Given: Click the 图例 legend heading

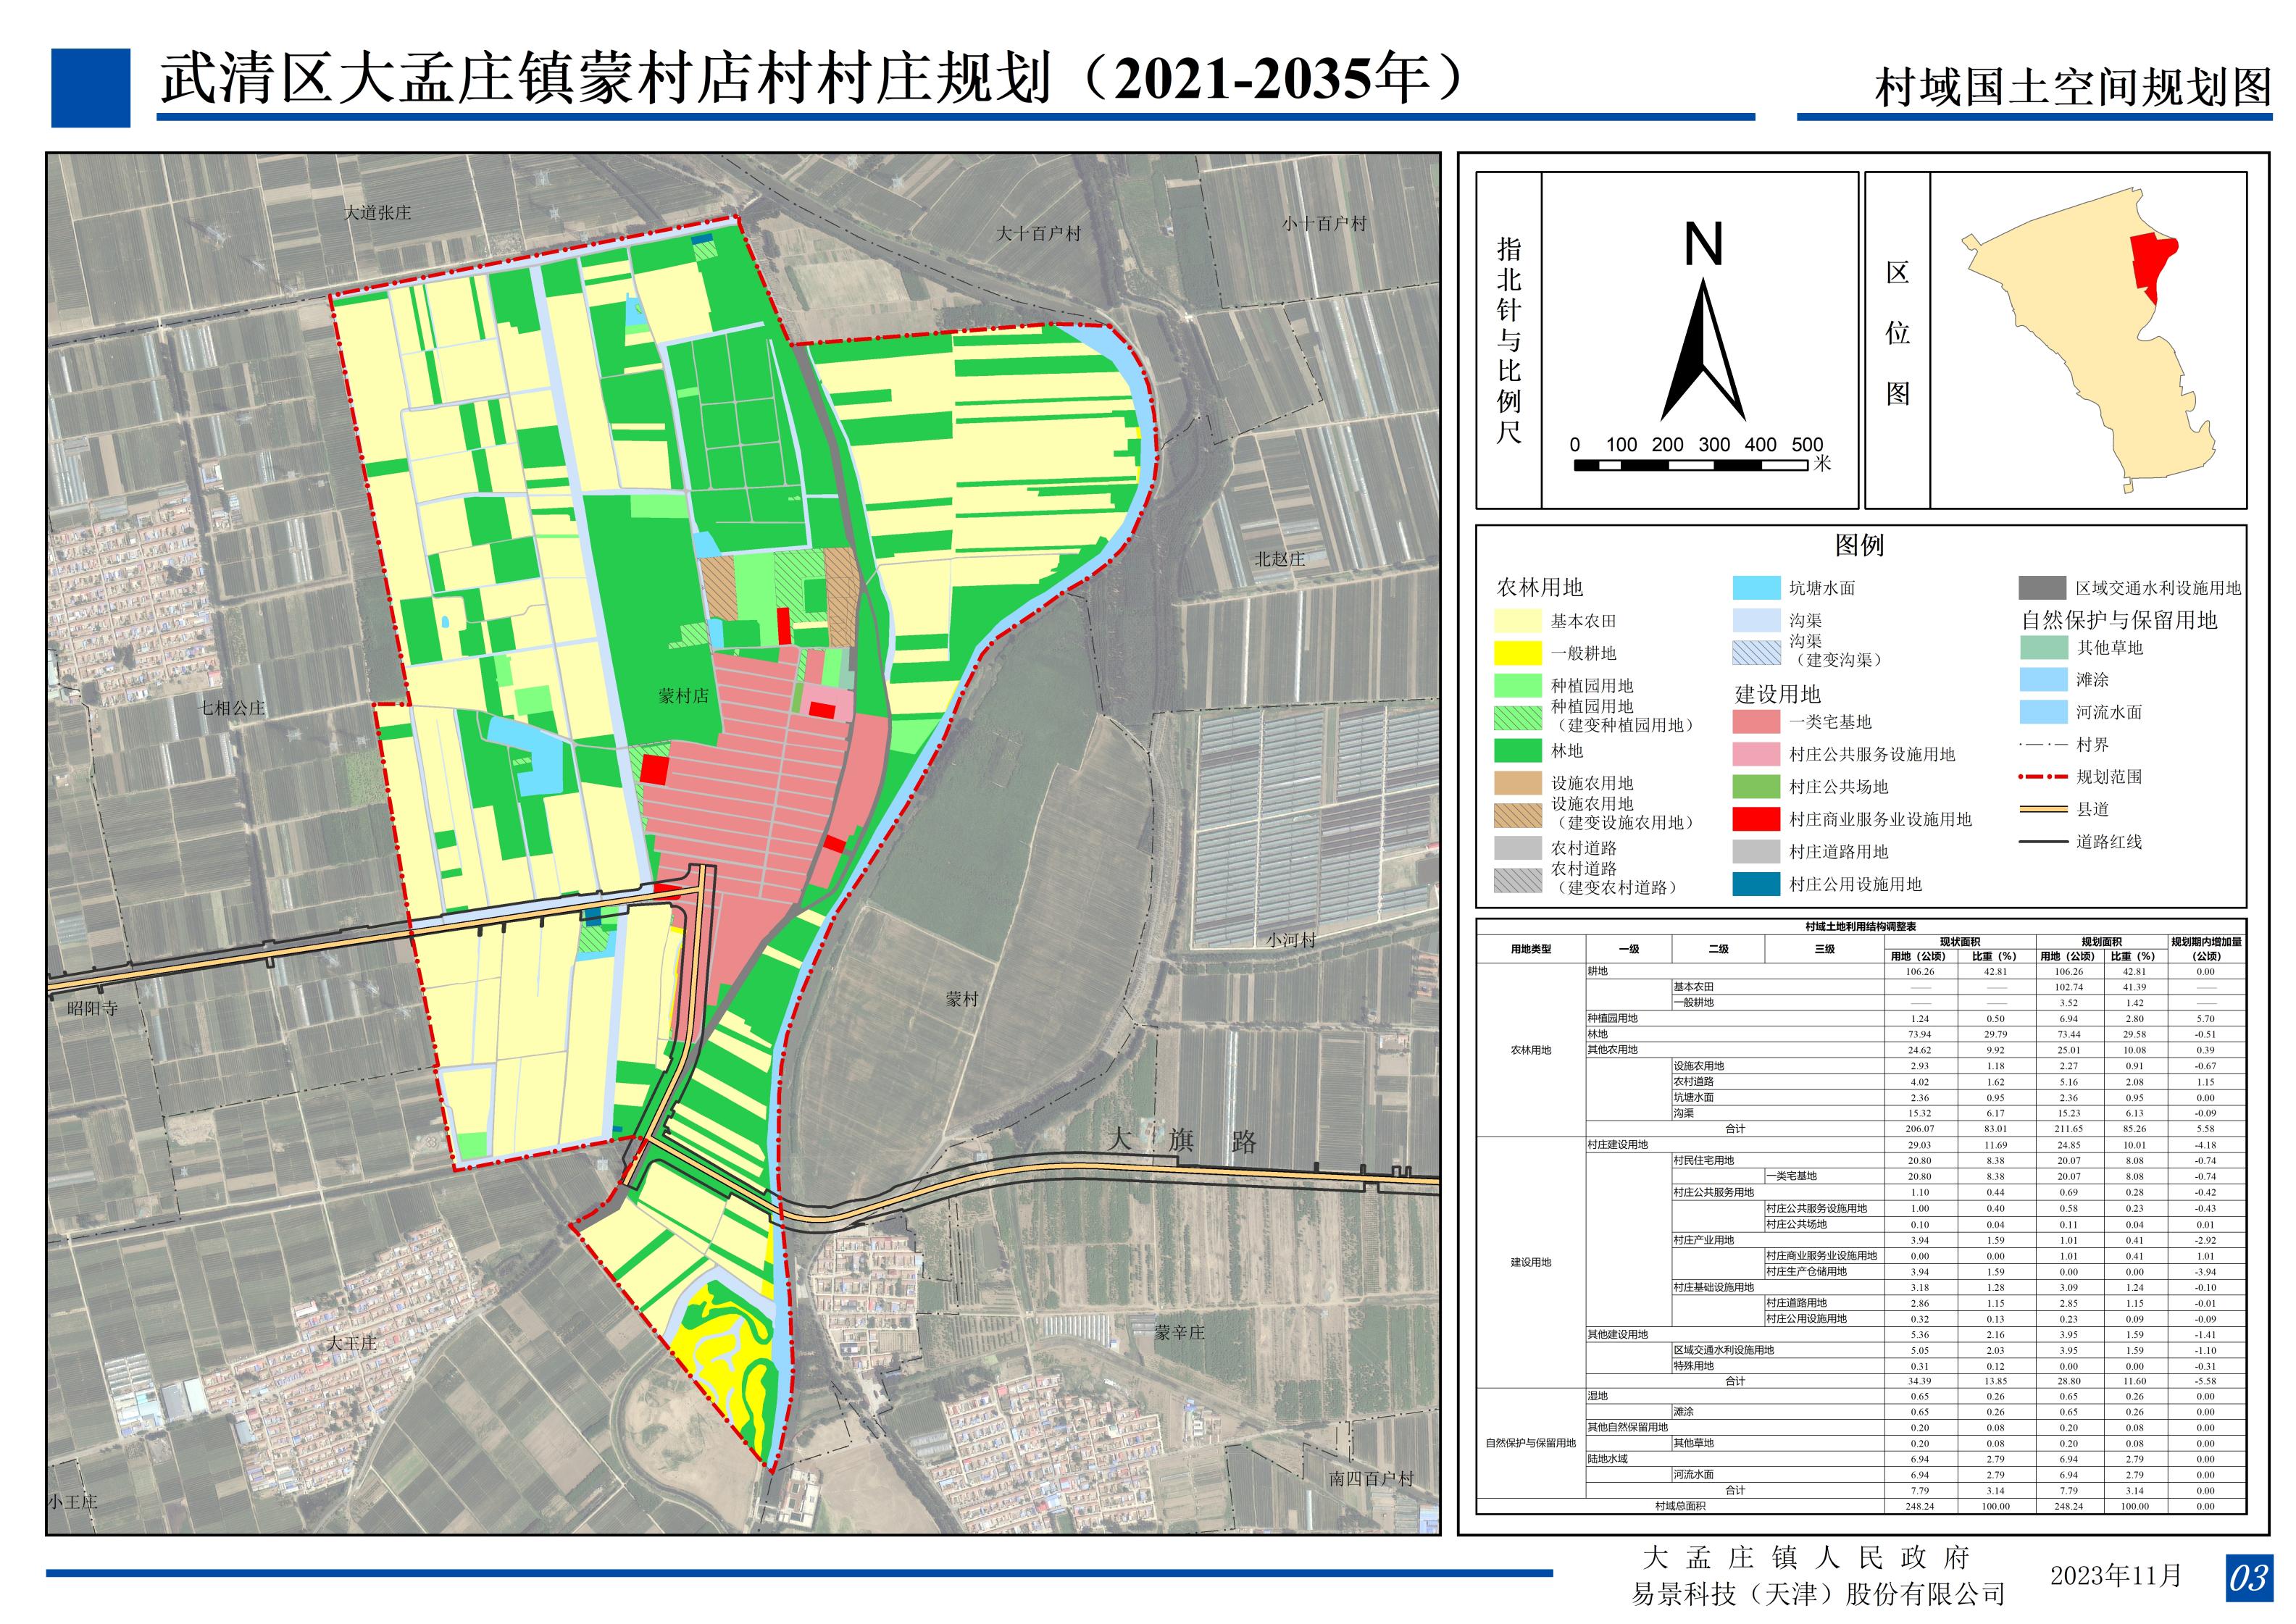Looking at the screenshot, I should (x=1860, y=545).
